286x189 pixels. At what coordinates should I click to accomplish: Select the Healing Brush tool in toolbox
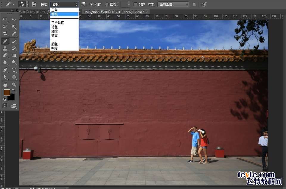coord(5,41)
